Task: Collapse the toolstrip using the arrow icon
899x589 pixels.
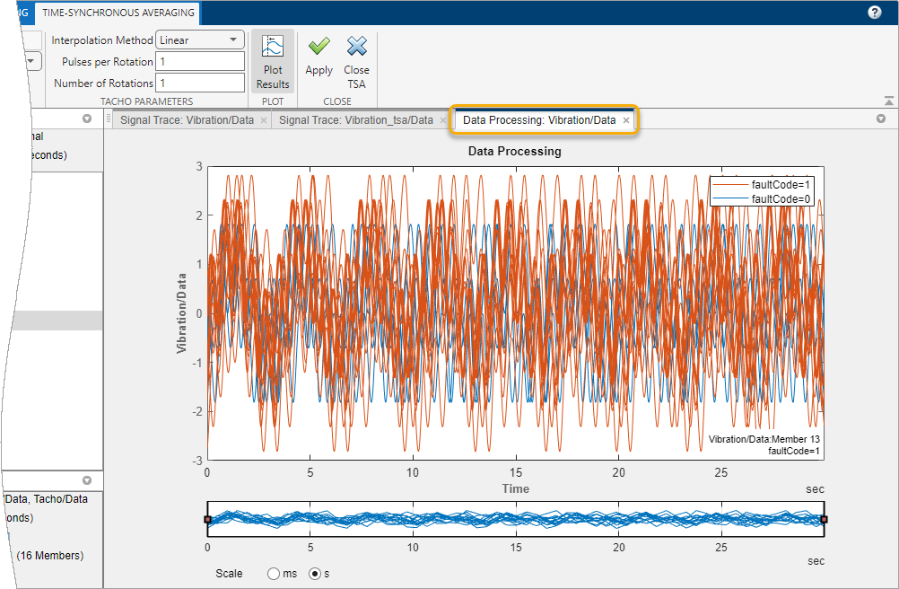Action: click(888, 101)
